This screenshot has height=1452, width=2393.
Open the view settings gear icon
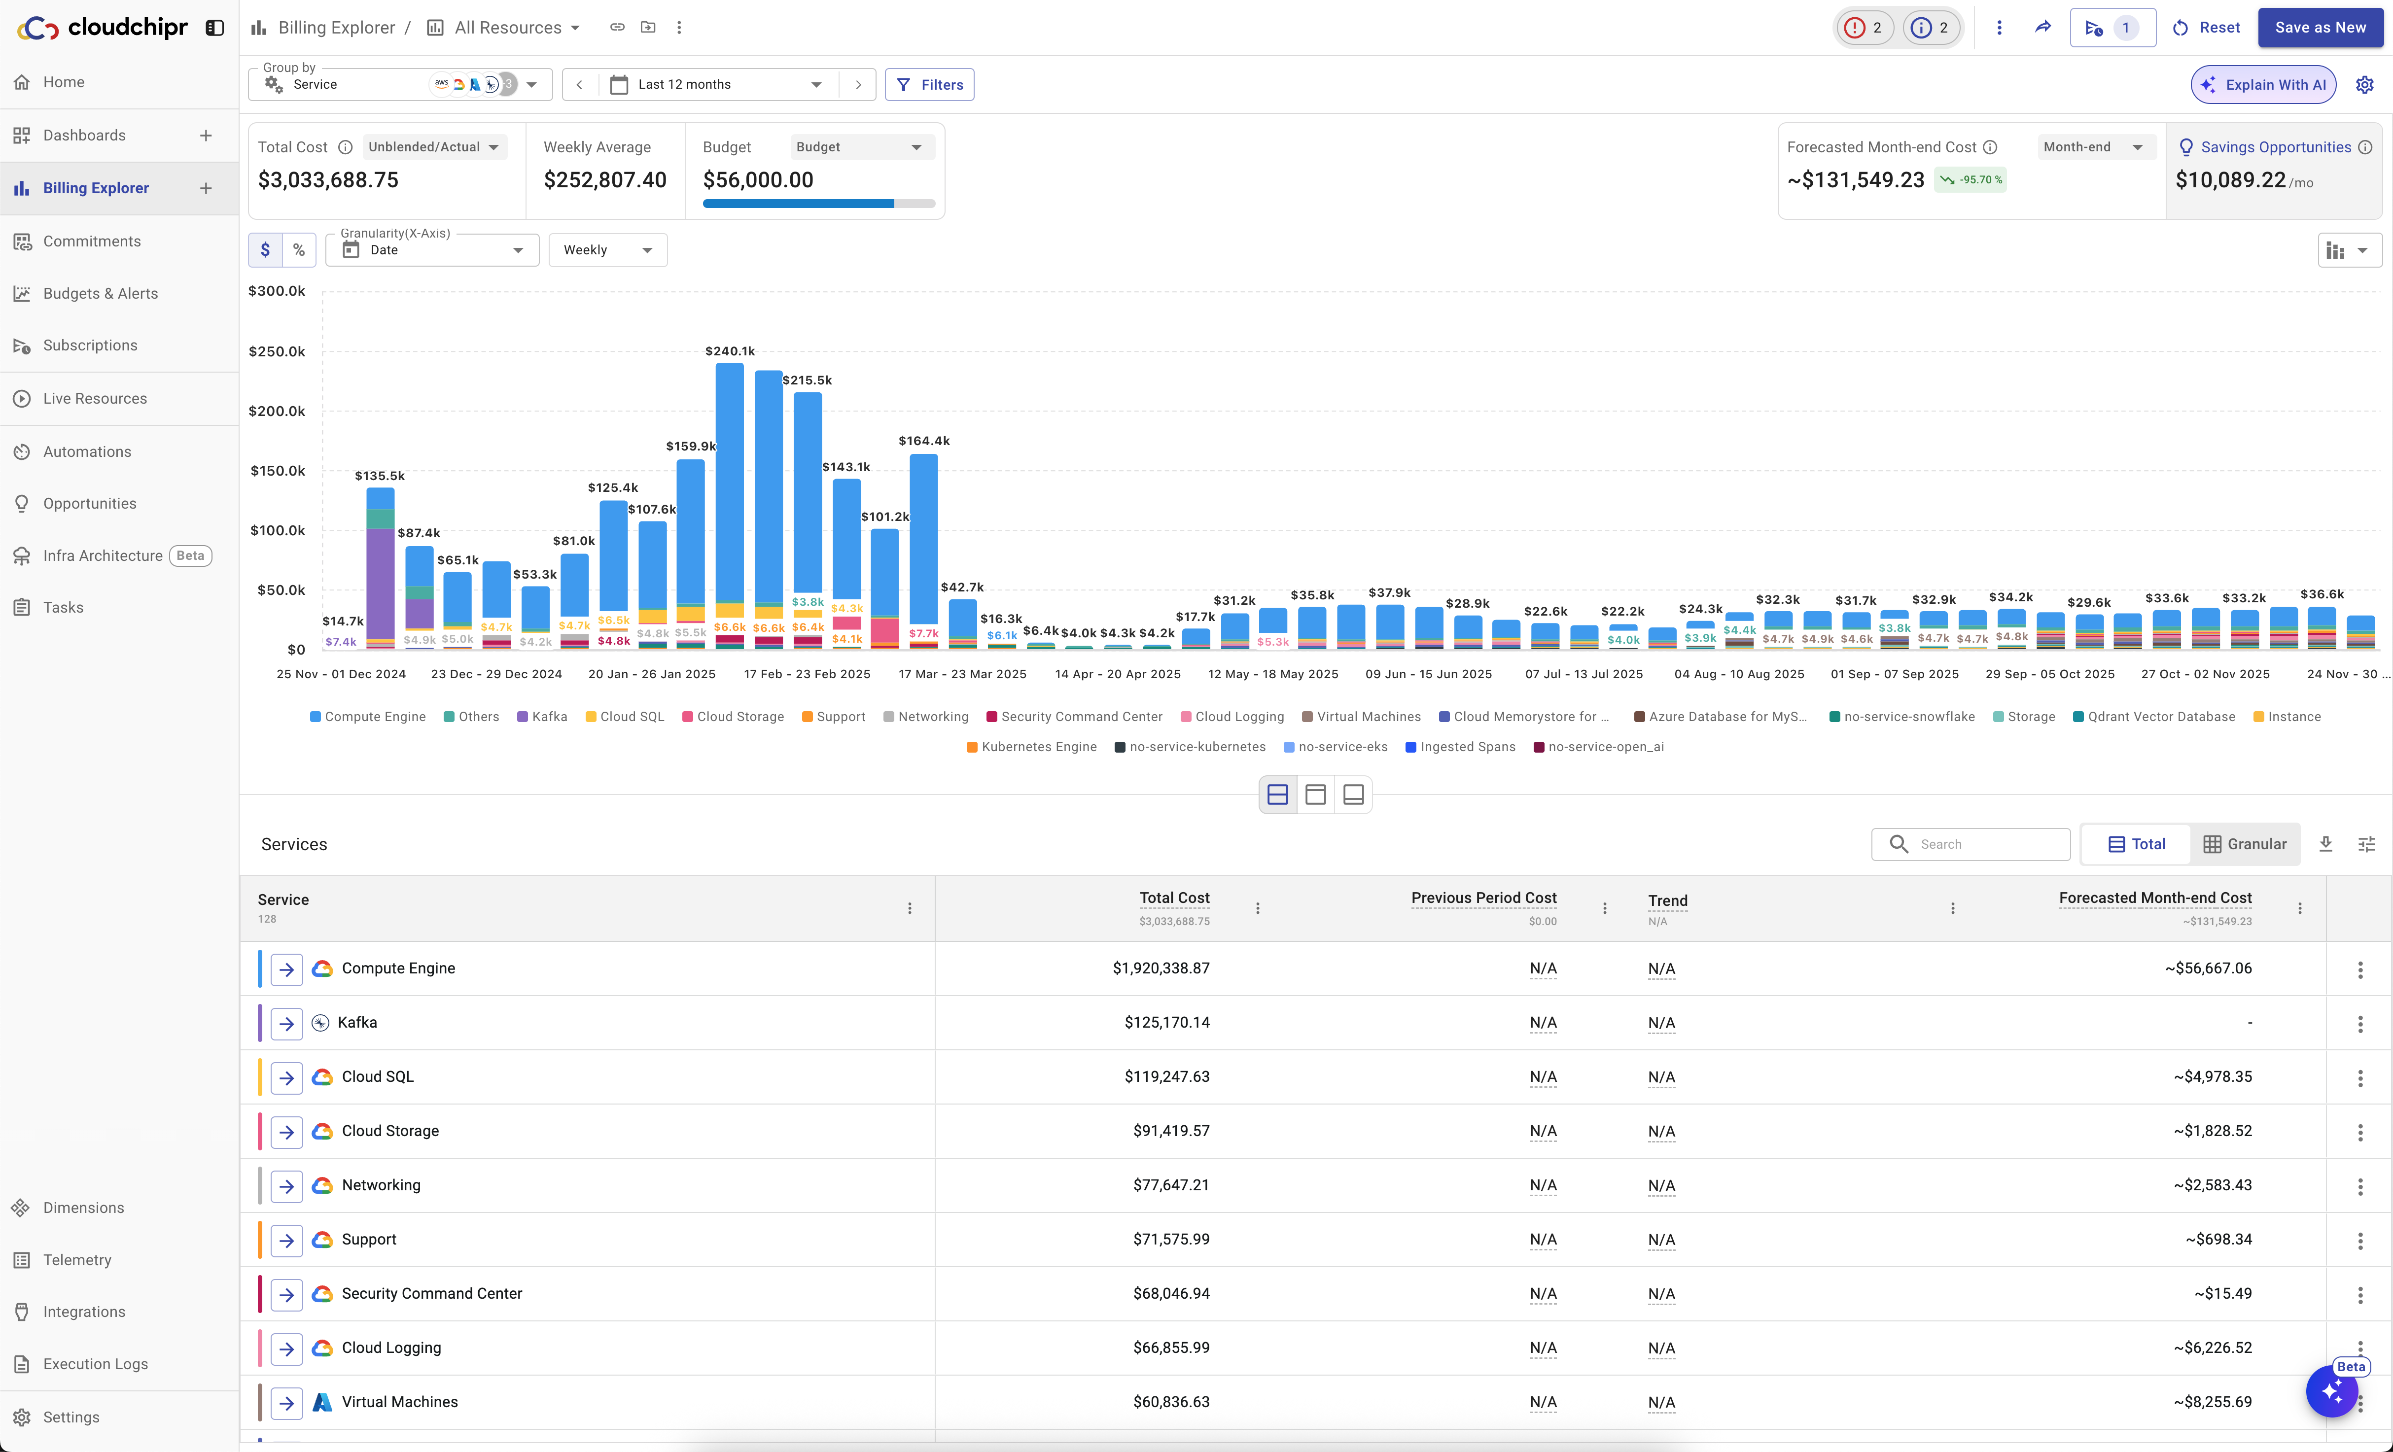click(2365, 84)
